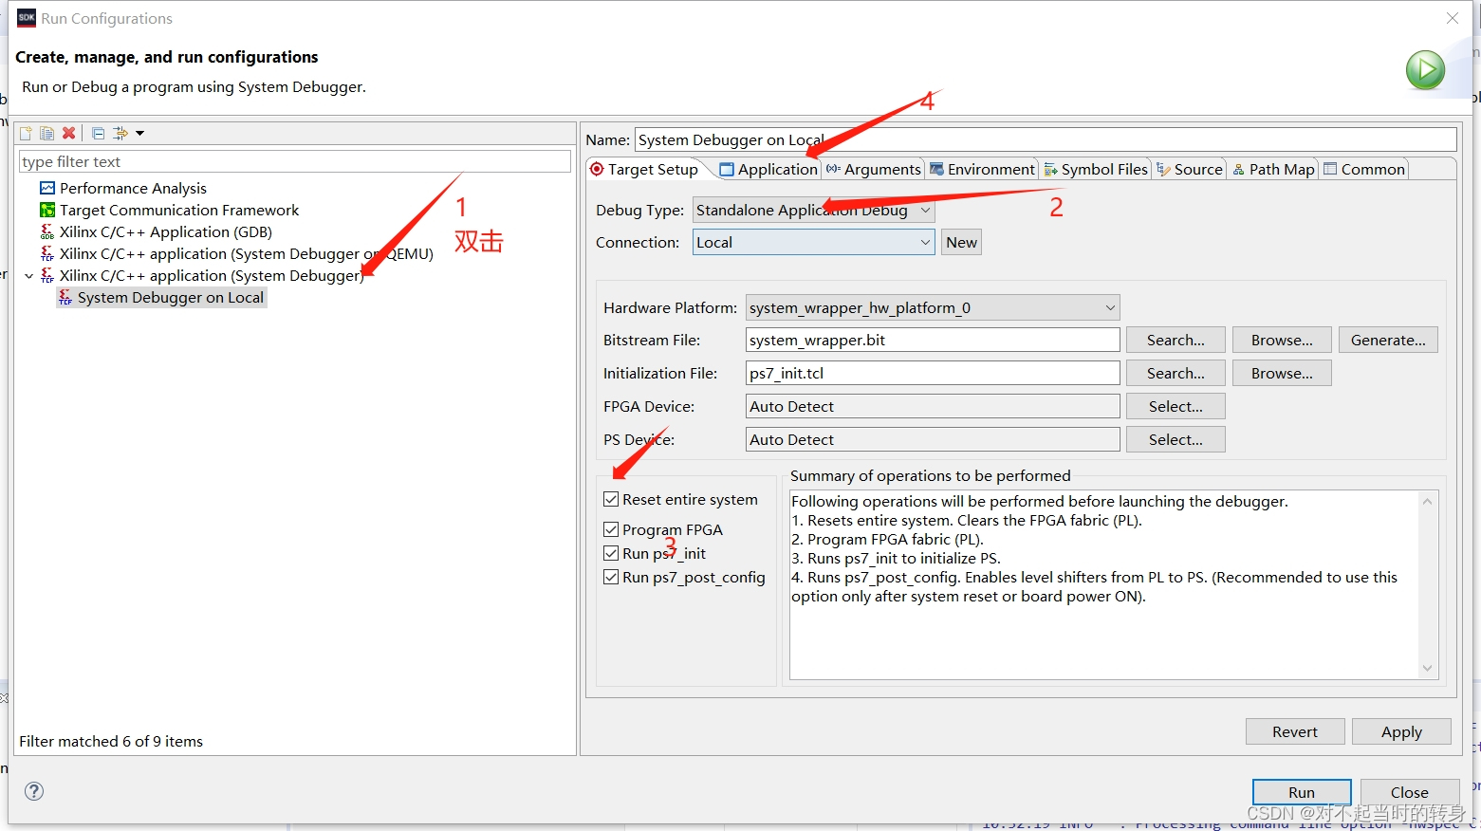Screen dimensions: 1481x831
Task: Click the Revert button
Action: (x=1295, y=731)
